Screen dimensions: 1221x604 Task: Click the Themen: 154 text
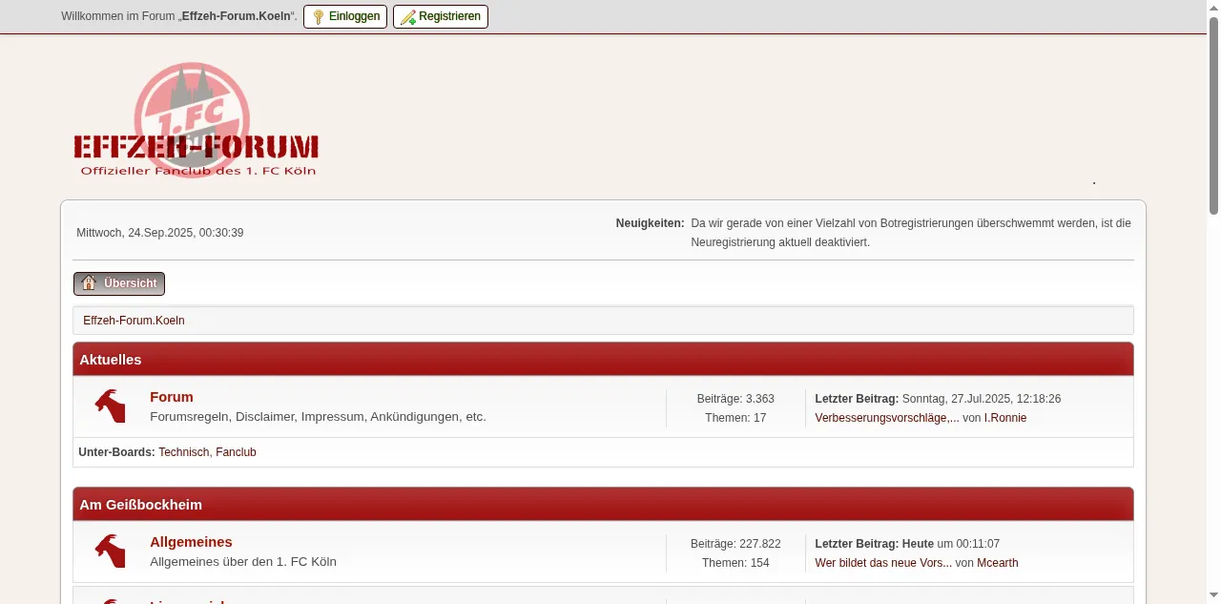coord(735,563)
